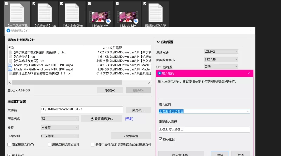The height and width of the screenshot is (156, 281).
Task: Close the 新建压缩文件 dialog window
Action: tap(251, 31)
